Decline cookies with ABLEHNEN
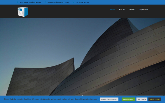 click(x=142, y=99)
